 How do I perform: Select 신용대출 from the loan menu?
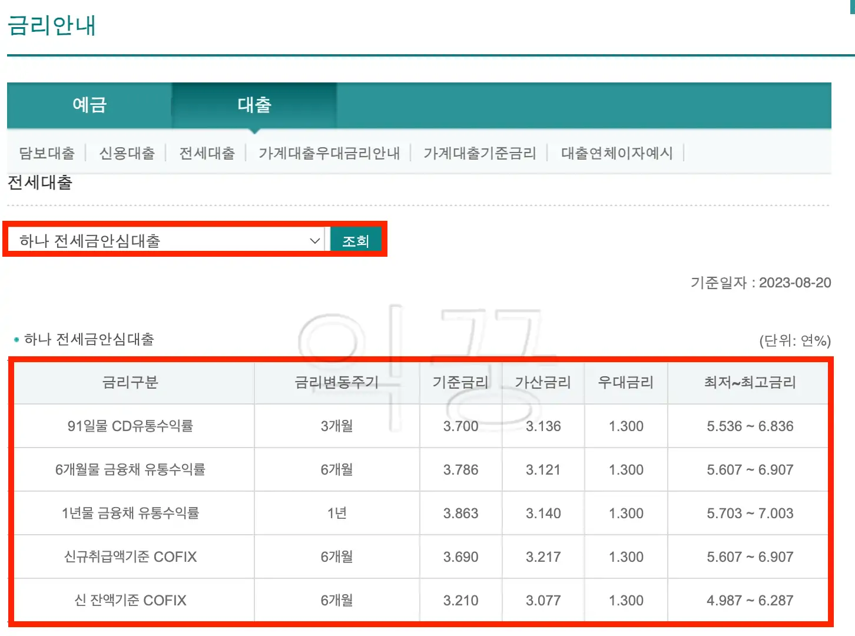[x=126, y=153]
